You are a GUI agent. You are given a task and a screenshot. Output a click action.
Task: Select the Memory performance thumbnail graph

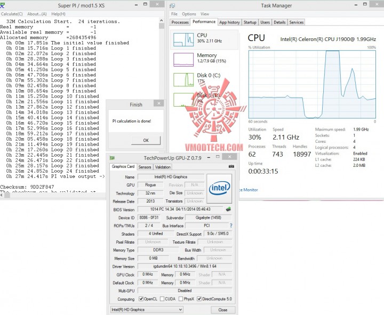pos(183,60)
